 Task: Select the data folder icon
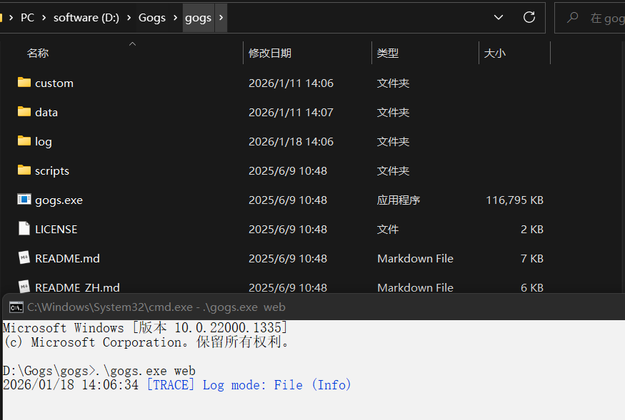(24, 111)
